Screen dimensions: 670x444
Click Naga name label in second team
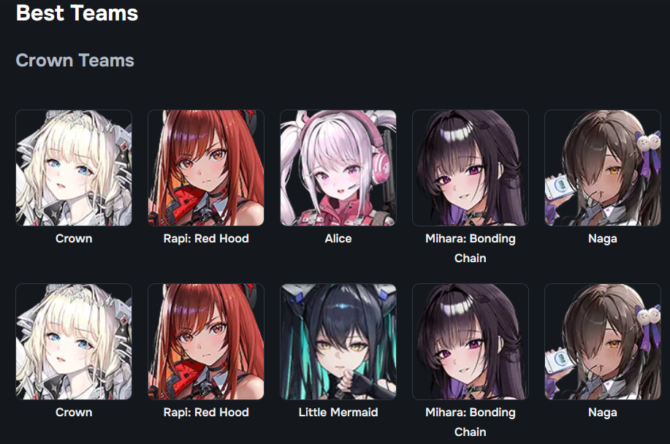coord(603,413)
